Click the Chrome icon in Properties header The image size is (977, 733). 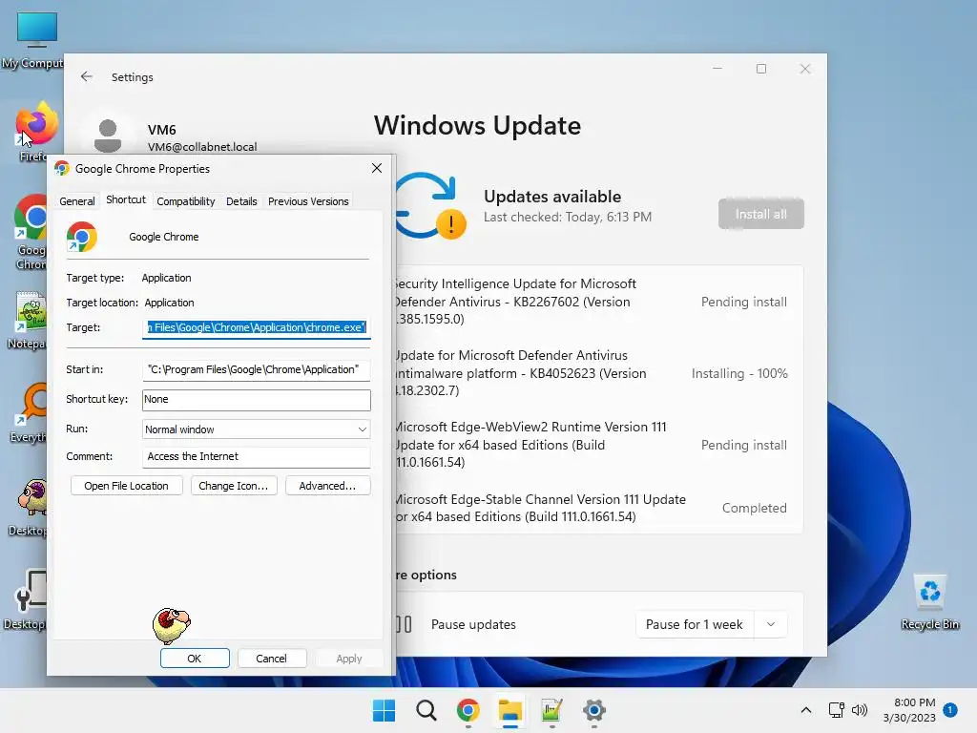pos(82,237)
